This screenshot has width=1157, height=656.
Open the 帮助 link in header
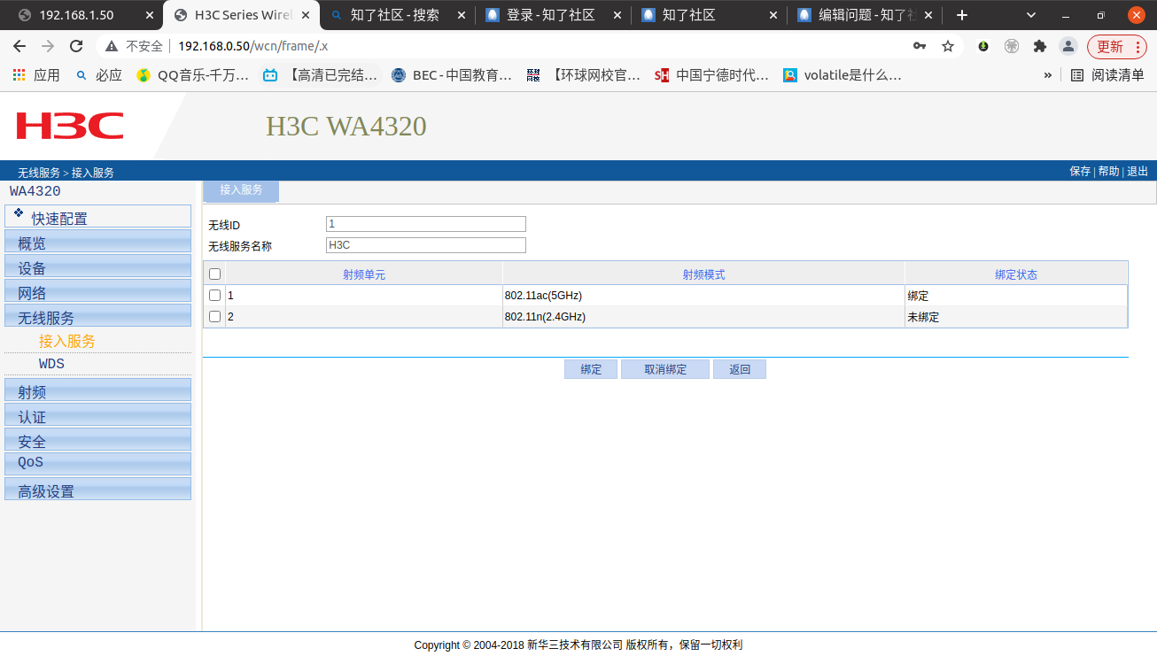pyautogui.click(x=1109, y=172)
